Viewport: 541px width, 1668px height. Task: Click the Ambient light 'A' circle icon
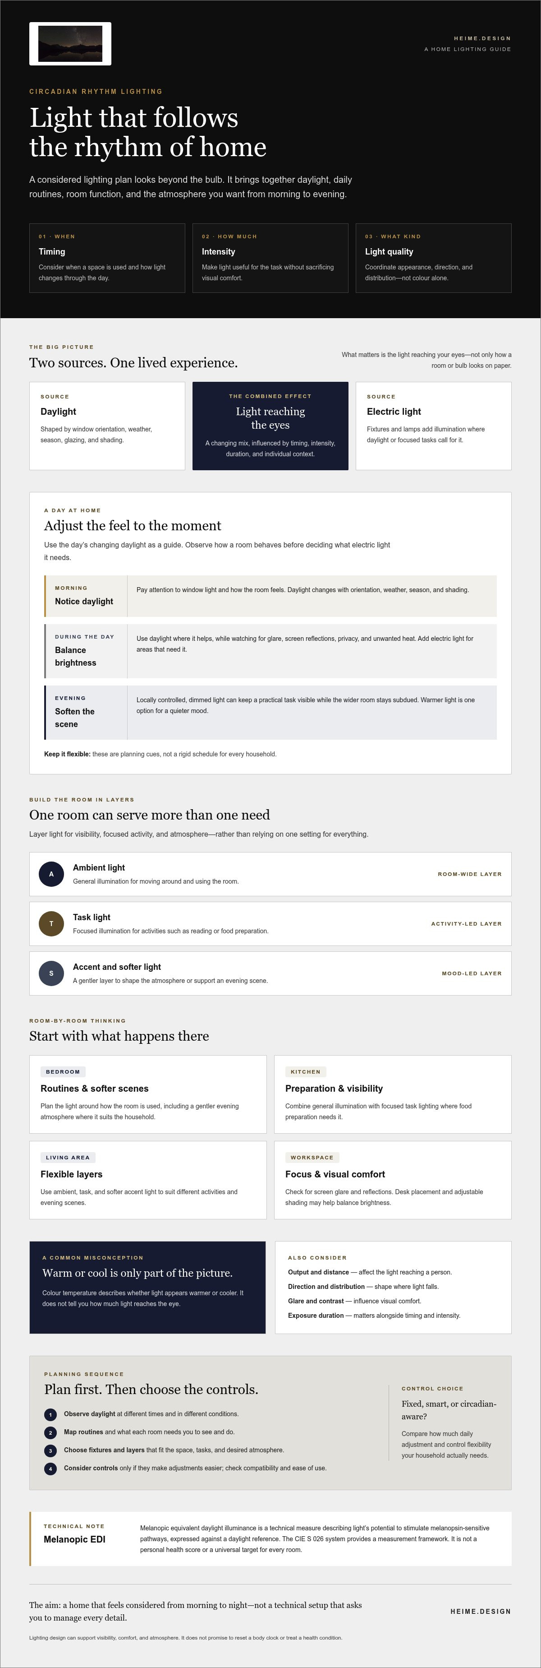(51, 874)
